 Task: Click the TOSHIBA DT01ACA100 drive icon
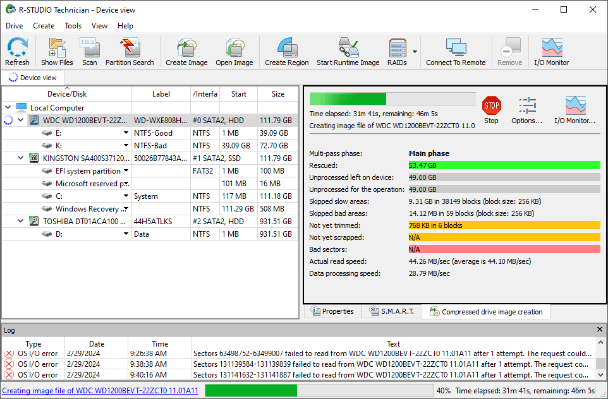tap(34, 221)
